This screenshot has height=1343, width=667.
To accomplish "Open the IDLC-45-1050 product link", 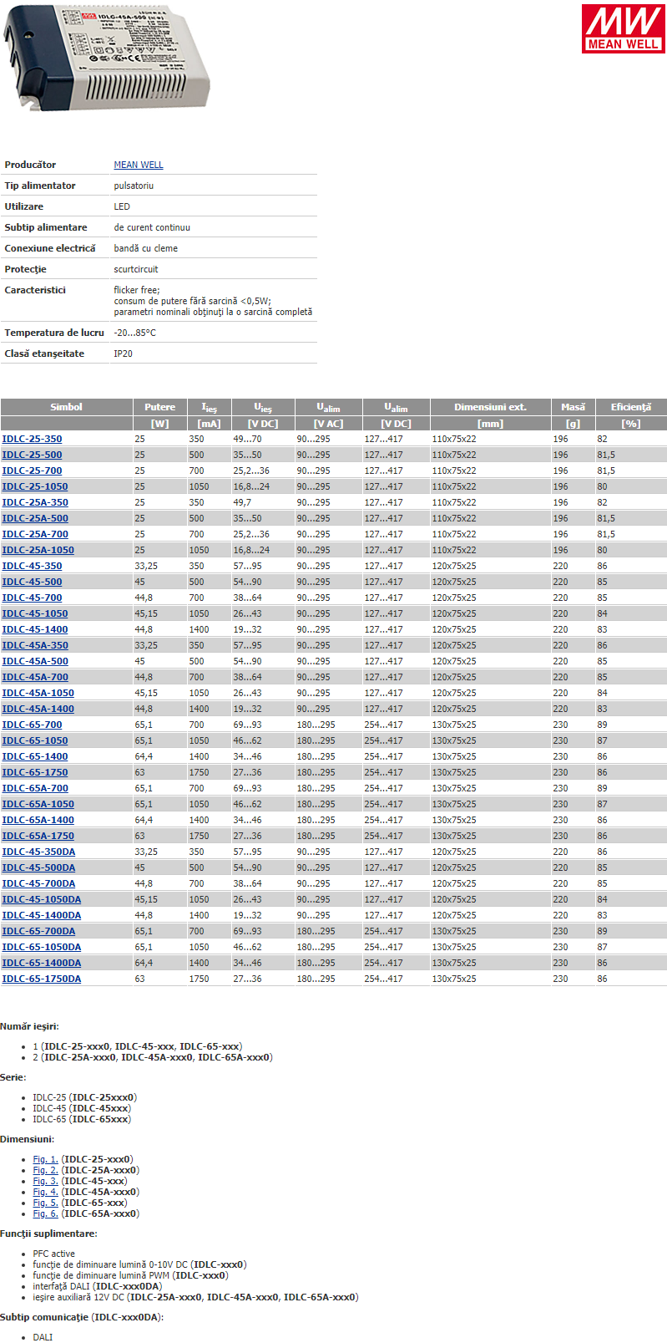I will pyautogui.click(x=35, y=613).
